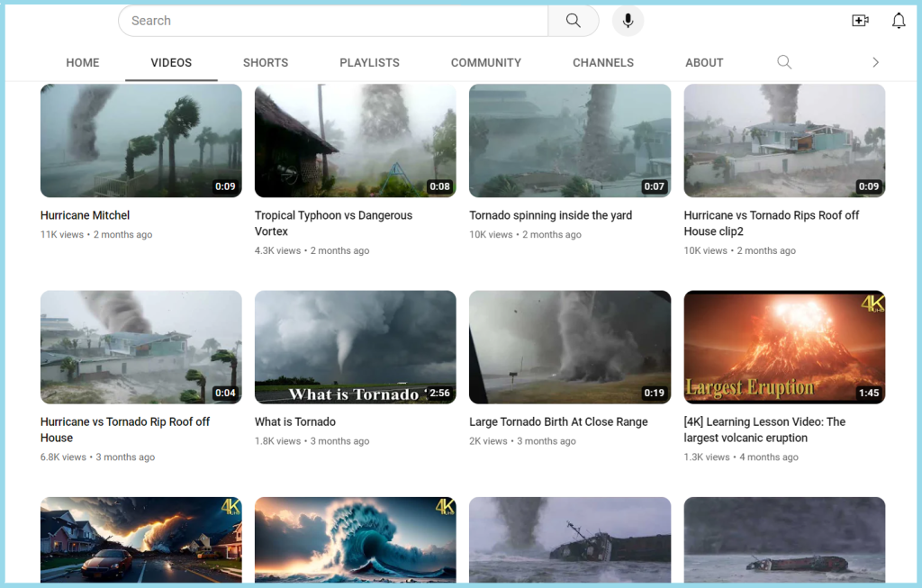Select the VIDEOS tab
922x588 pixels.
171,62
